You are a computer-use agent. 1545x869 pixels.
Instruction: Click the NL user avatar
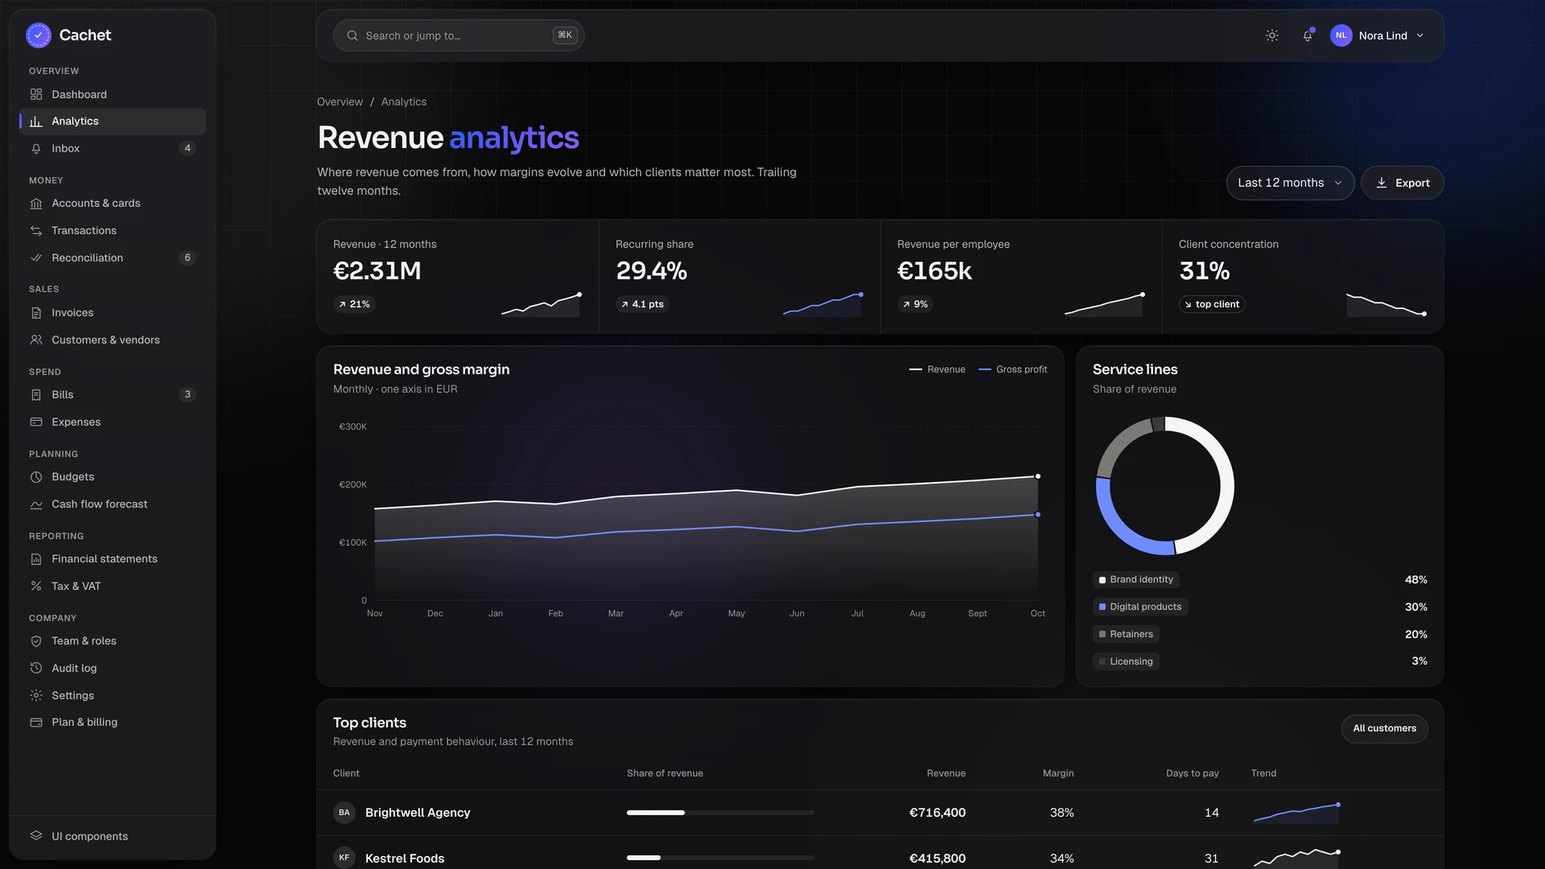1341,35
